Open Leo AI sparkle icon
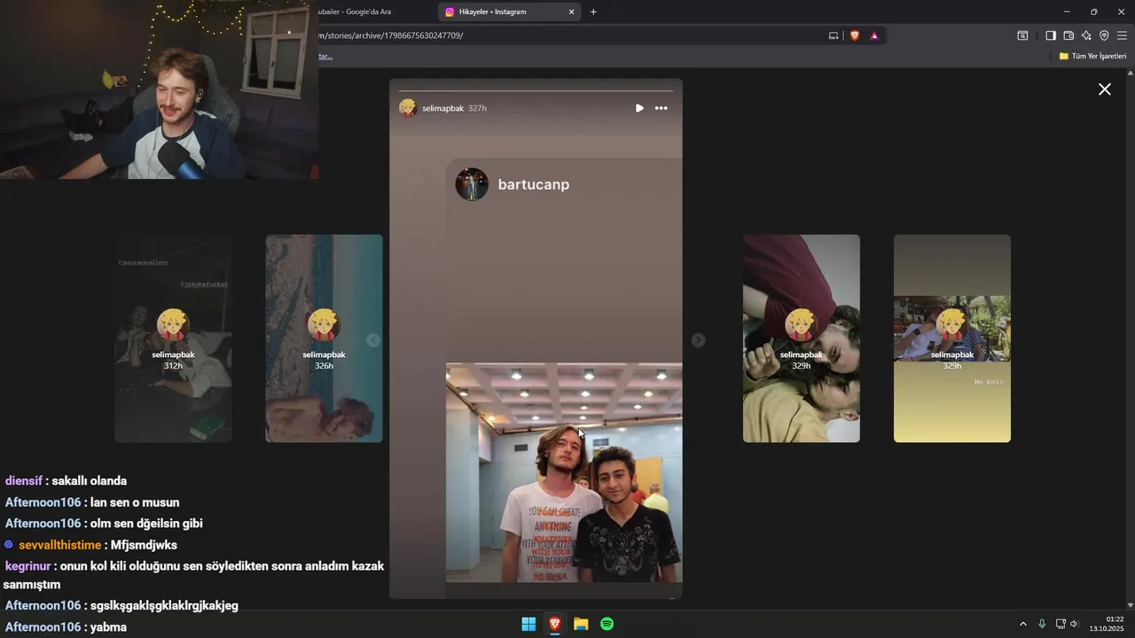The width and height of the screenshot is (1135, 638). (x=1086, y=35)
